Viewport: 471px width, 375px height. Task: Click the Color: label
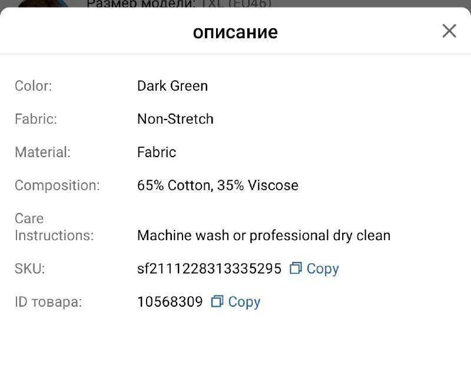(34, 86)
